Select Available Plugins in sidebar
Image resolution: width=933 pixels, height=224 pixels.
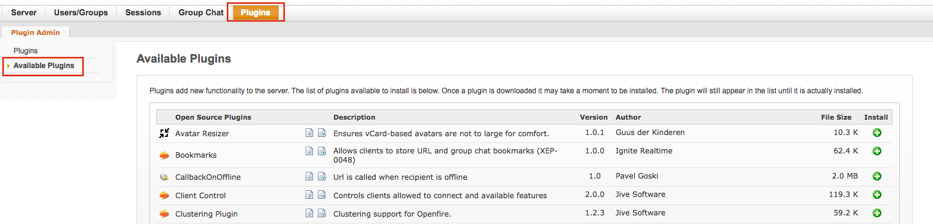coord(44,66)
